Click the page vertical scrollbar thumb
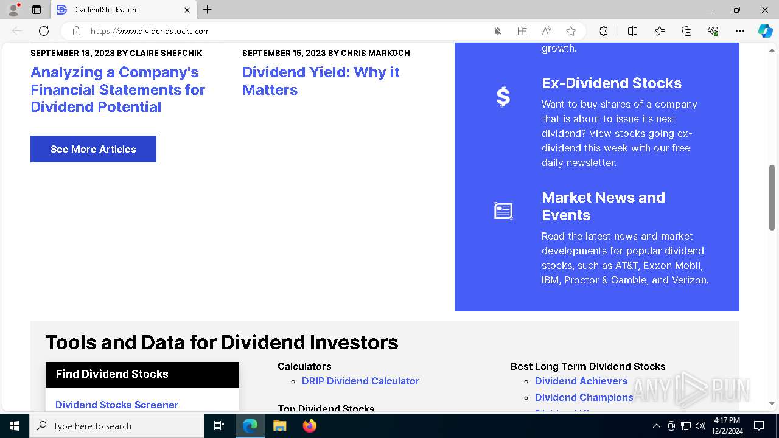This screenshot has width=779, height=438. [x=772, y=197]
